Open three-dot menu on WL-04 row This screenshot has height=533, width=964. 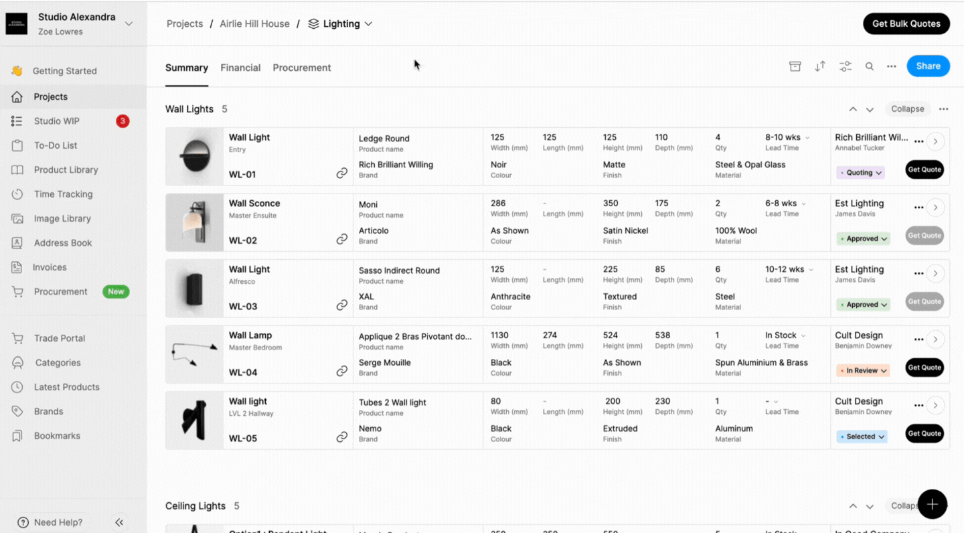[918, 339]
